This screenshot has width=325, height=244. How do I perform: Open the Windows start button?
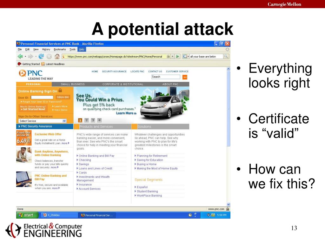28,215
